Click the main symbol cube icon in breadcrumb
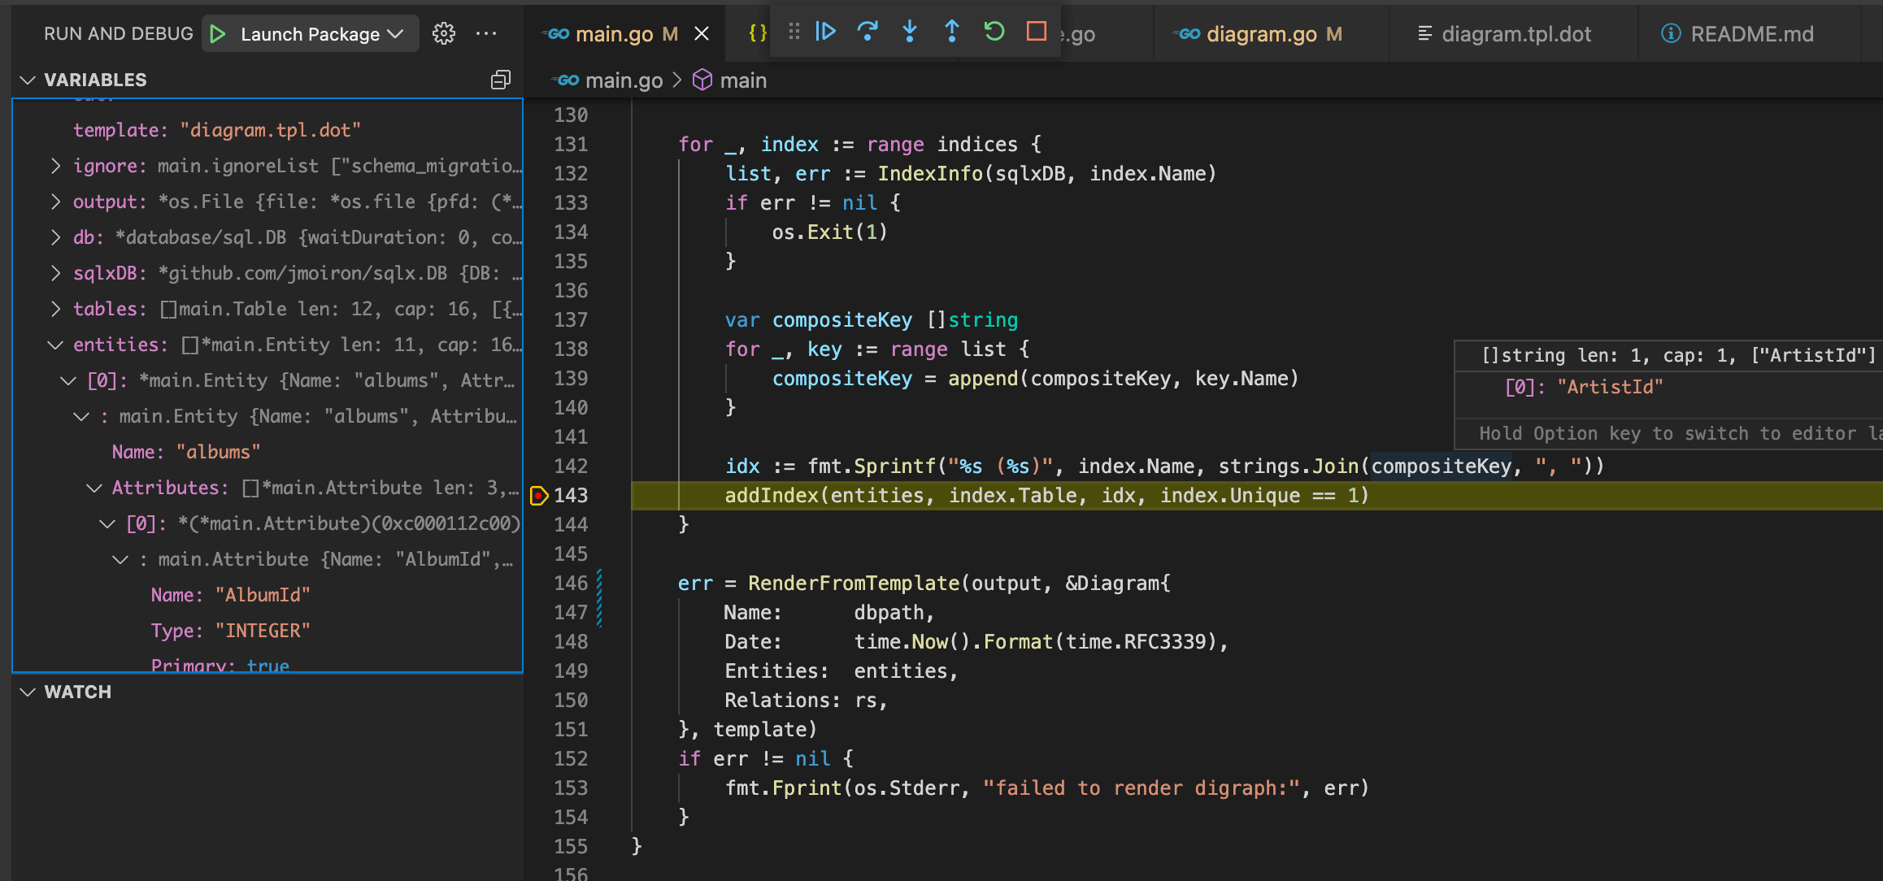 click(702, 80)
